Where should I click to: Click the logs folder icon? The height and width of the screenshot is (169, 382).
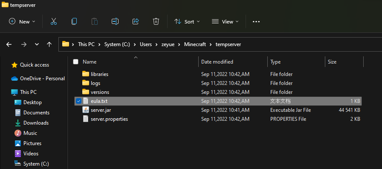pyautogui.click(x=86, y=83)
